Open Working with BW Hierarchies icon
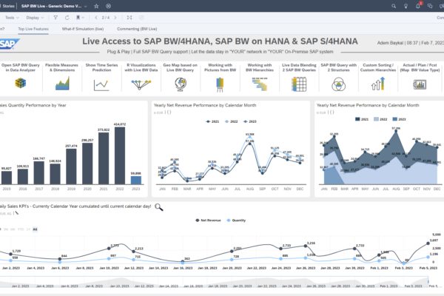Screen dimensions: 444x296 click(260, 84)
